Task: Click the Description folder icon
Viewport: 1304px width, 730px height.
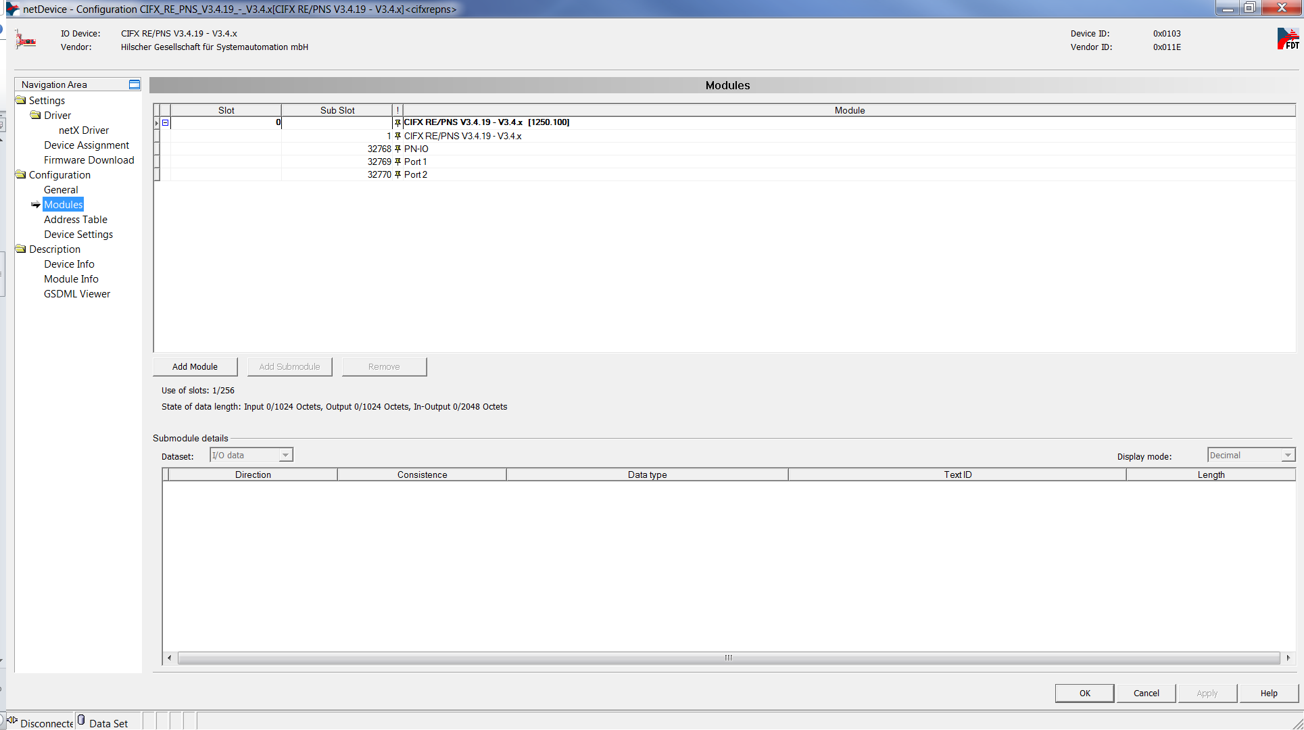Action: (x=21, y=249)
